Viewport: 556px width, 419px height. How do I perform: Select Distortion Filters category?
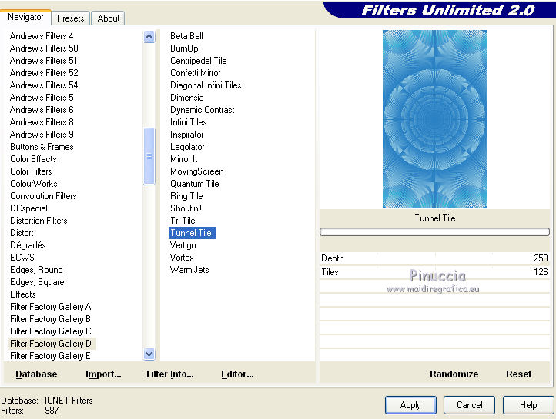(39, 221)
